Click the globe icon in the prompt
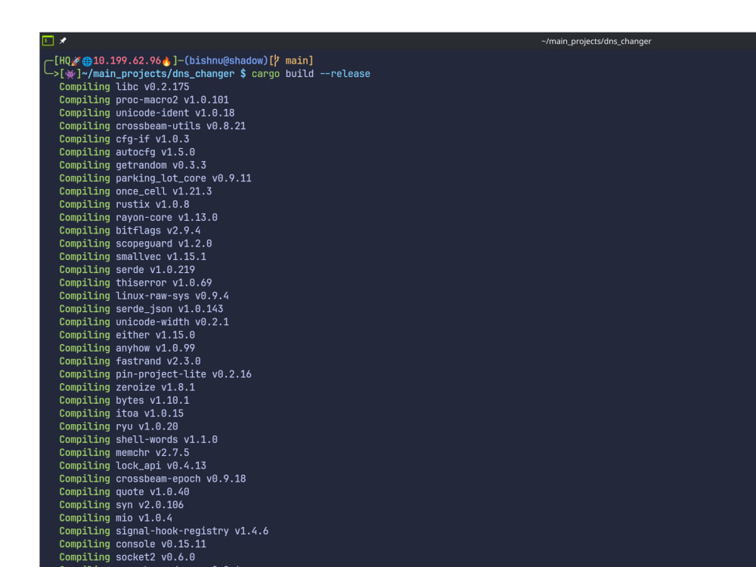The image size is (756, 567). tap(87, 61)
